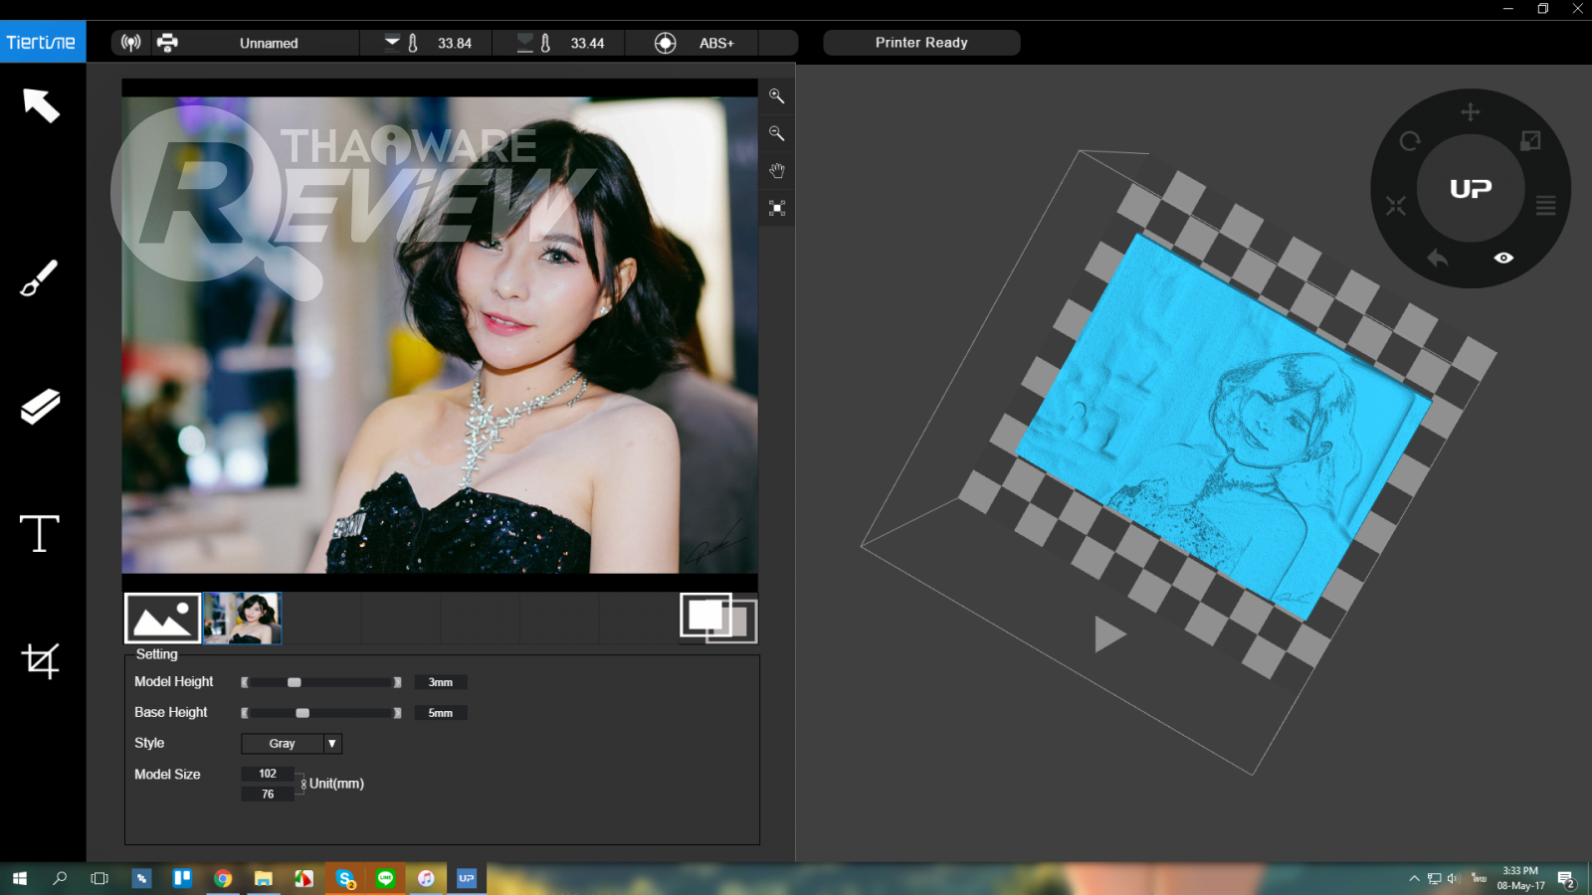Click the wireless connection icon

pos(130,43)
